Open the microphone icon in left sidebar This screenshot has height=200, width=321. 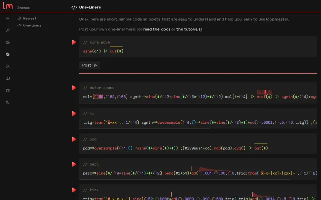8,30
